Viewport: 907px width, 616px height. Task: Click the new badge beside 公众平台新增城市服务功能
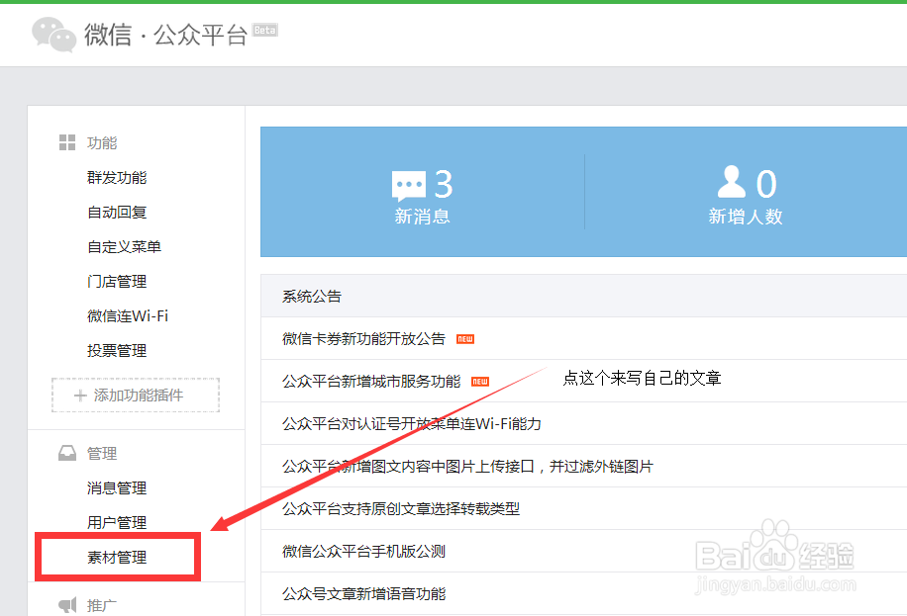(480, 382)
